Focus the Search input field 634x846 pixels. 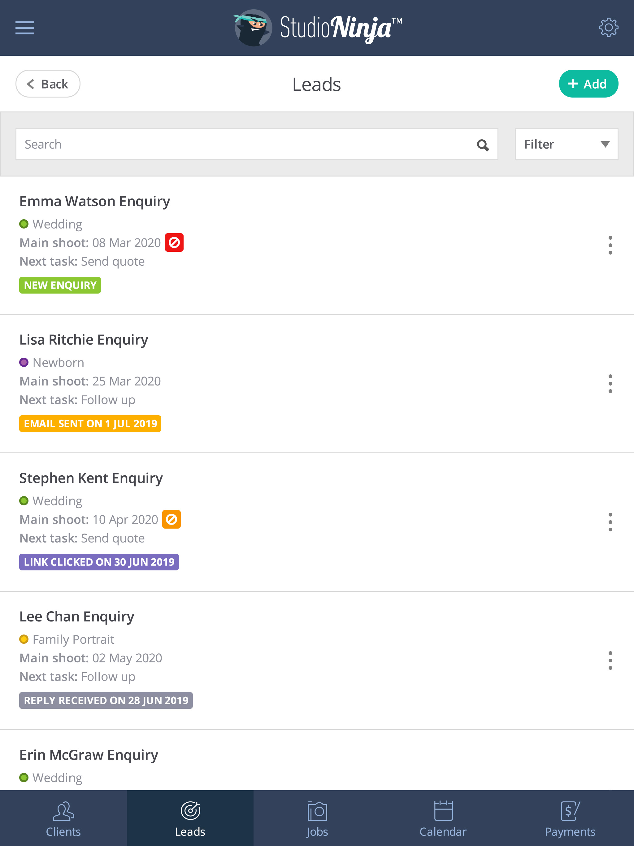point(257,144)
